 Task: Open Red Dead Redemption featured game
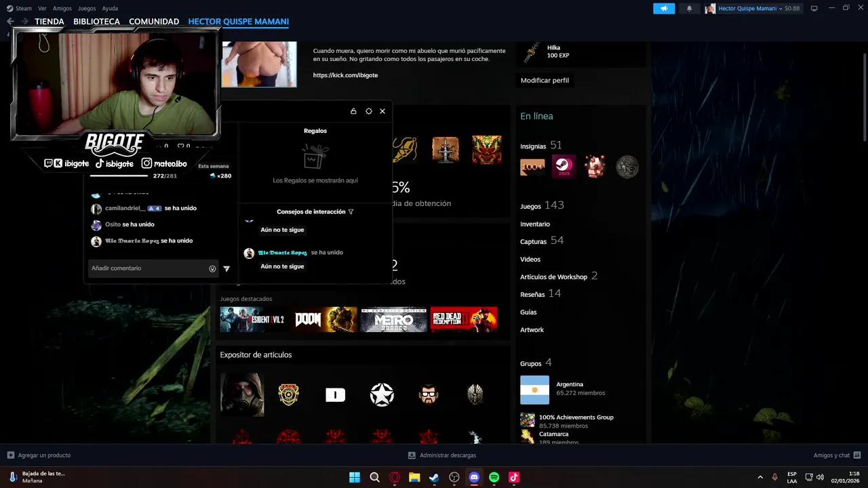click(x=464, y=319)
